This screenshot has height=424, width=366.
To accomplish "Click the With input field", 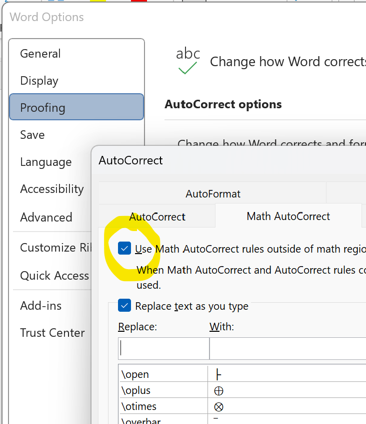I will 287,348.
